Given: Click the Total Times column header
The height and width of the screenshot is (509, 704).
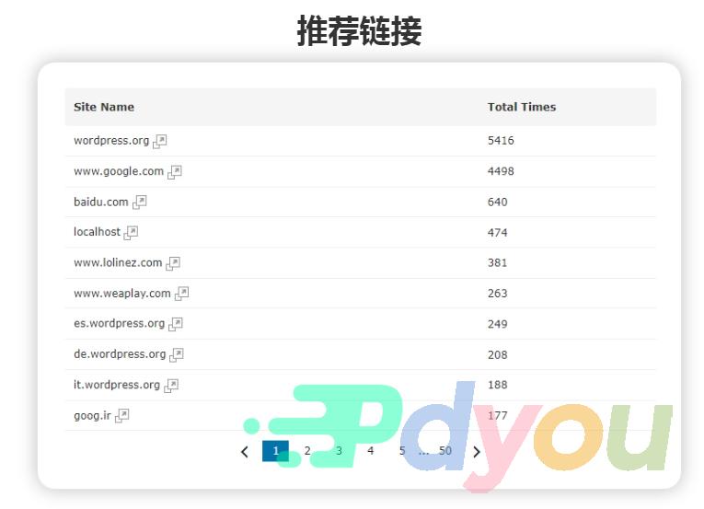Looking at the screenshot, I should (x=522, y=107).
